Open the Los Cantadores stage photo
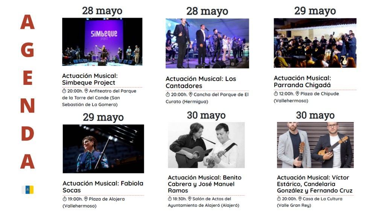376x211 pixels. 207,43
